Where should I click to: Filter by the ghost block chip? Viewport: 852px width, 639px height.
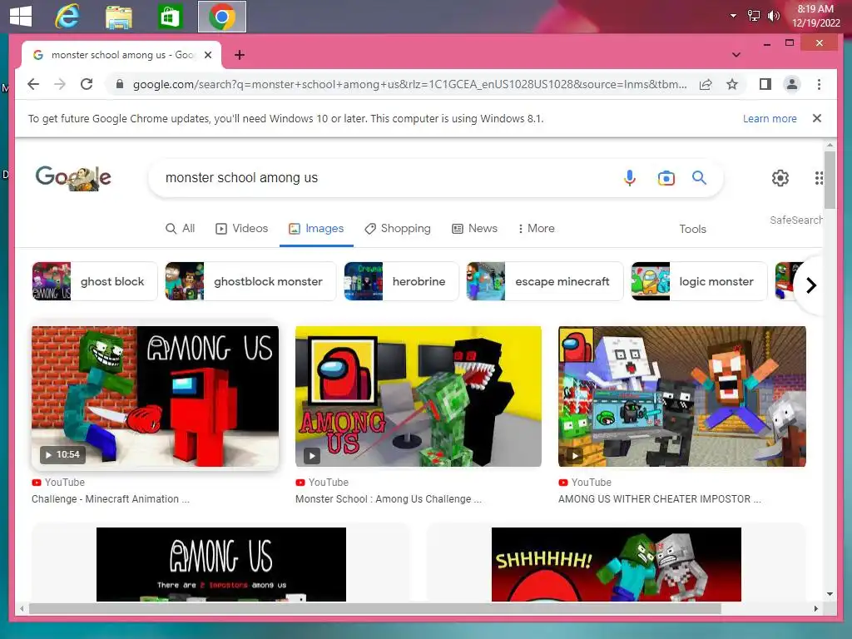pos(95,281)
